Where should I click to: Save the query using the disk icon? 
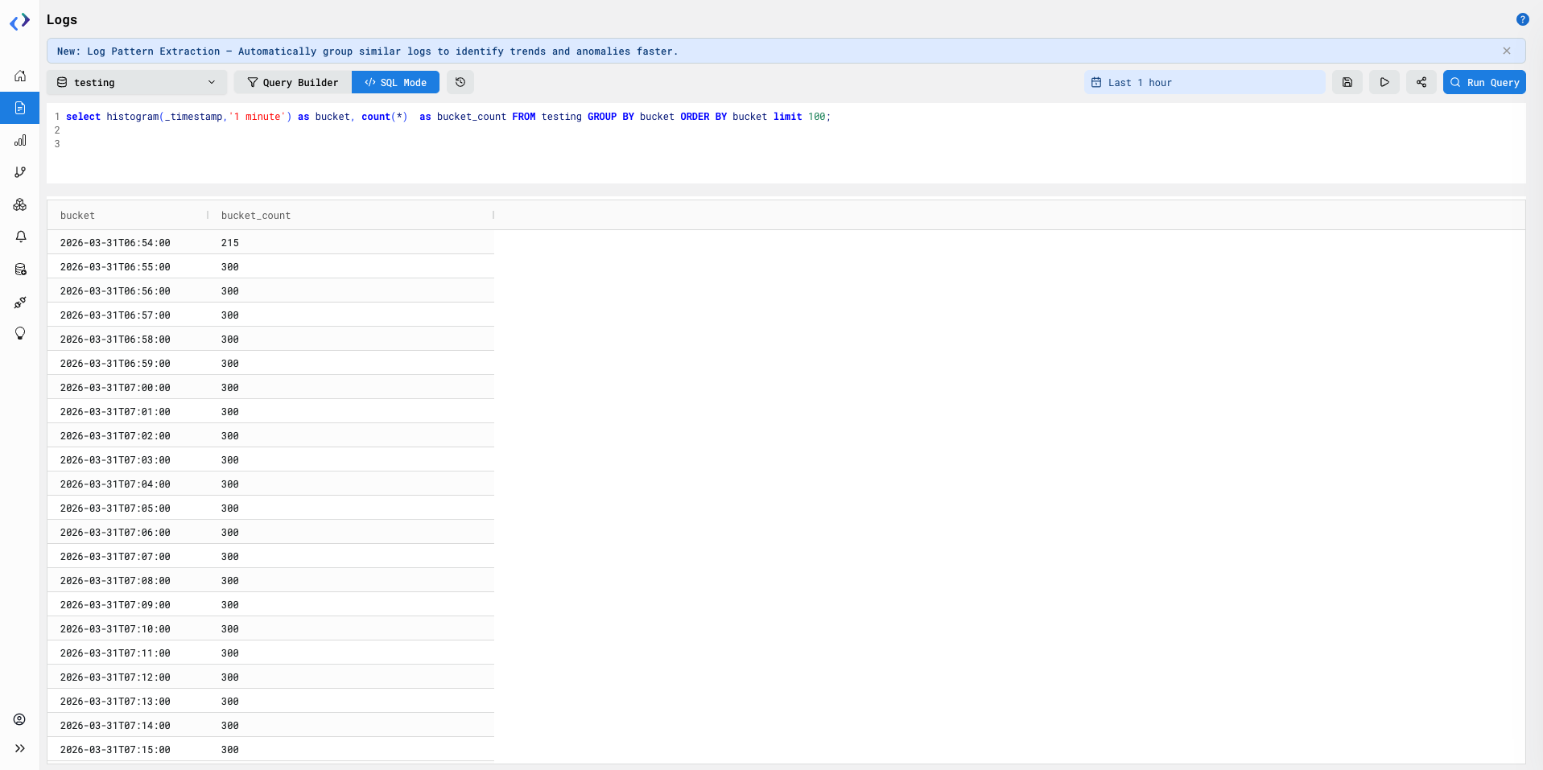pyautogui.click(x=1347, y=82)
